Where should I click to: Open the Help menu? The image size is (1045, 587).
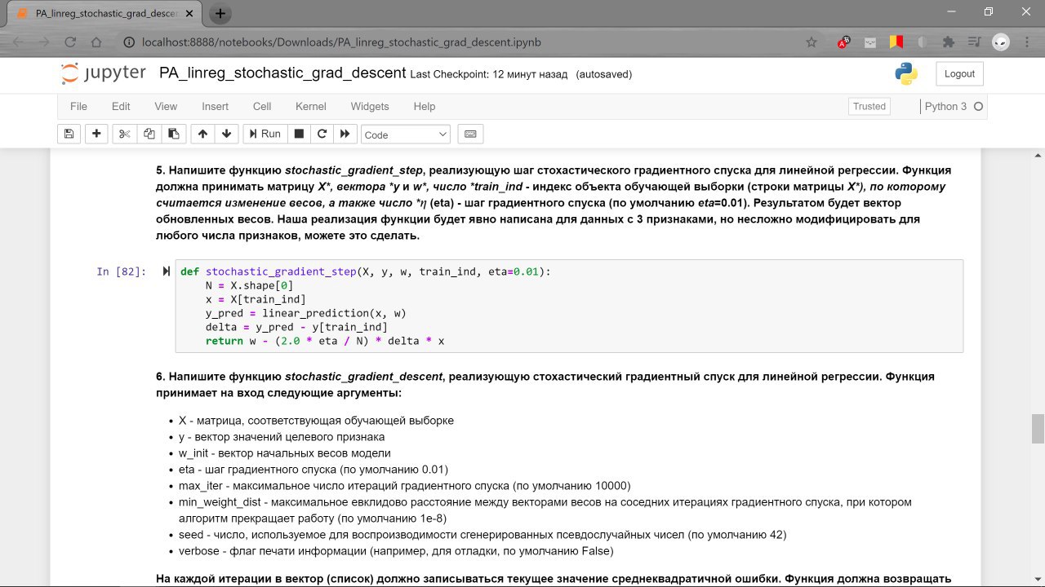tap(425, 106)
